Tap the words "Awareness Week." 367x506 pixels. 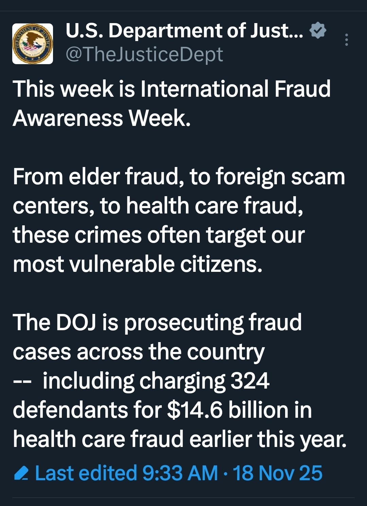[x=102, y=118]
